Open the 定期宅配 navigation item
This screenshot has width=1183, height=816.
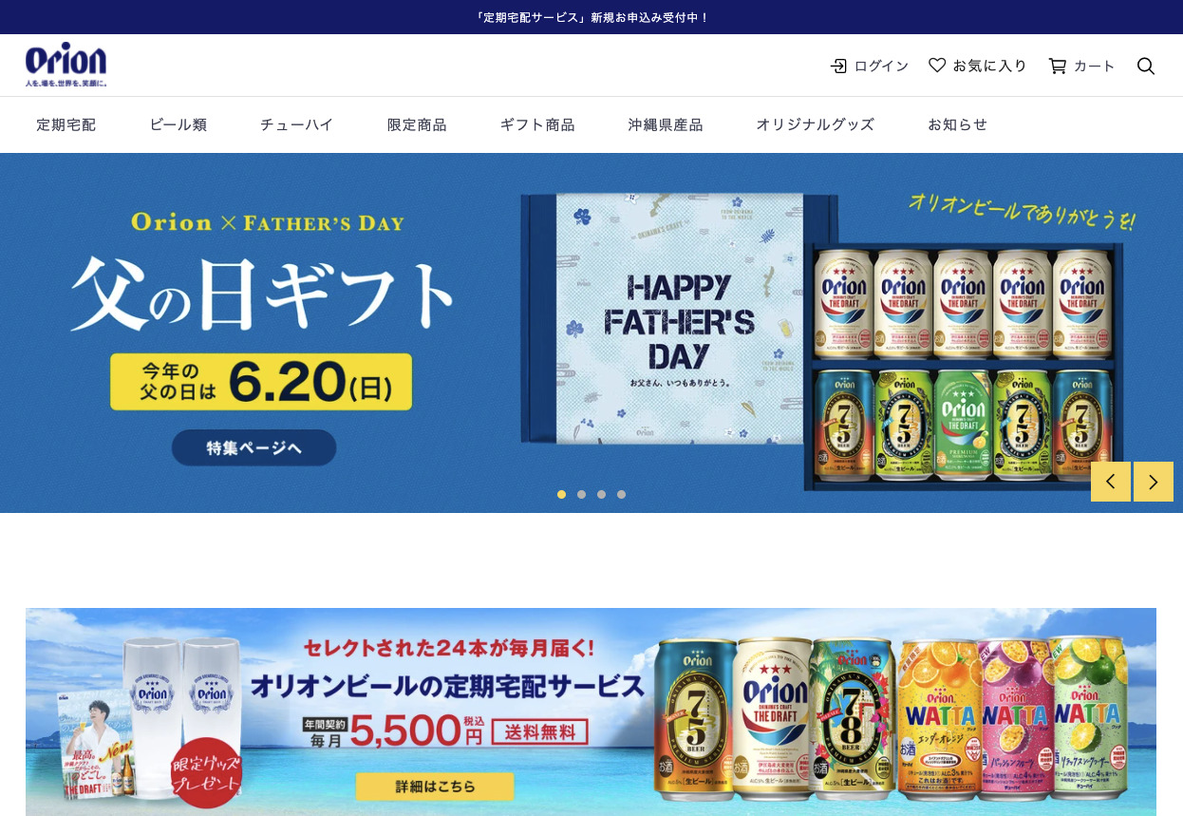[x=66, y=124]
